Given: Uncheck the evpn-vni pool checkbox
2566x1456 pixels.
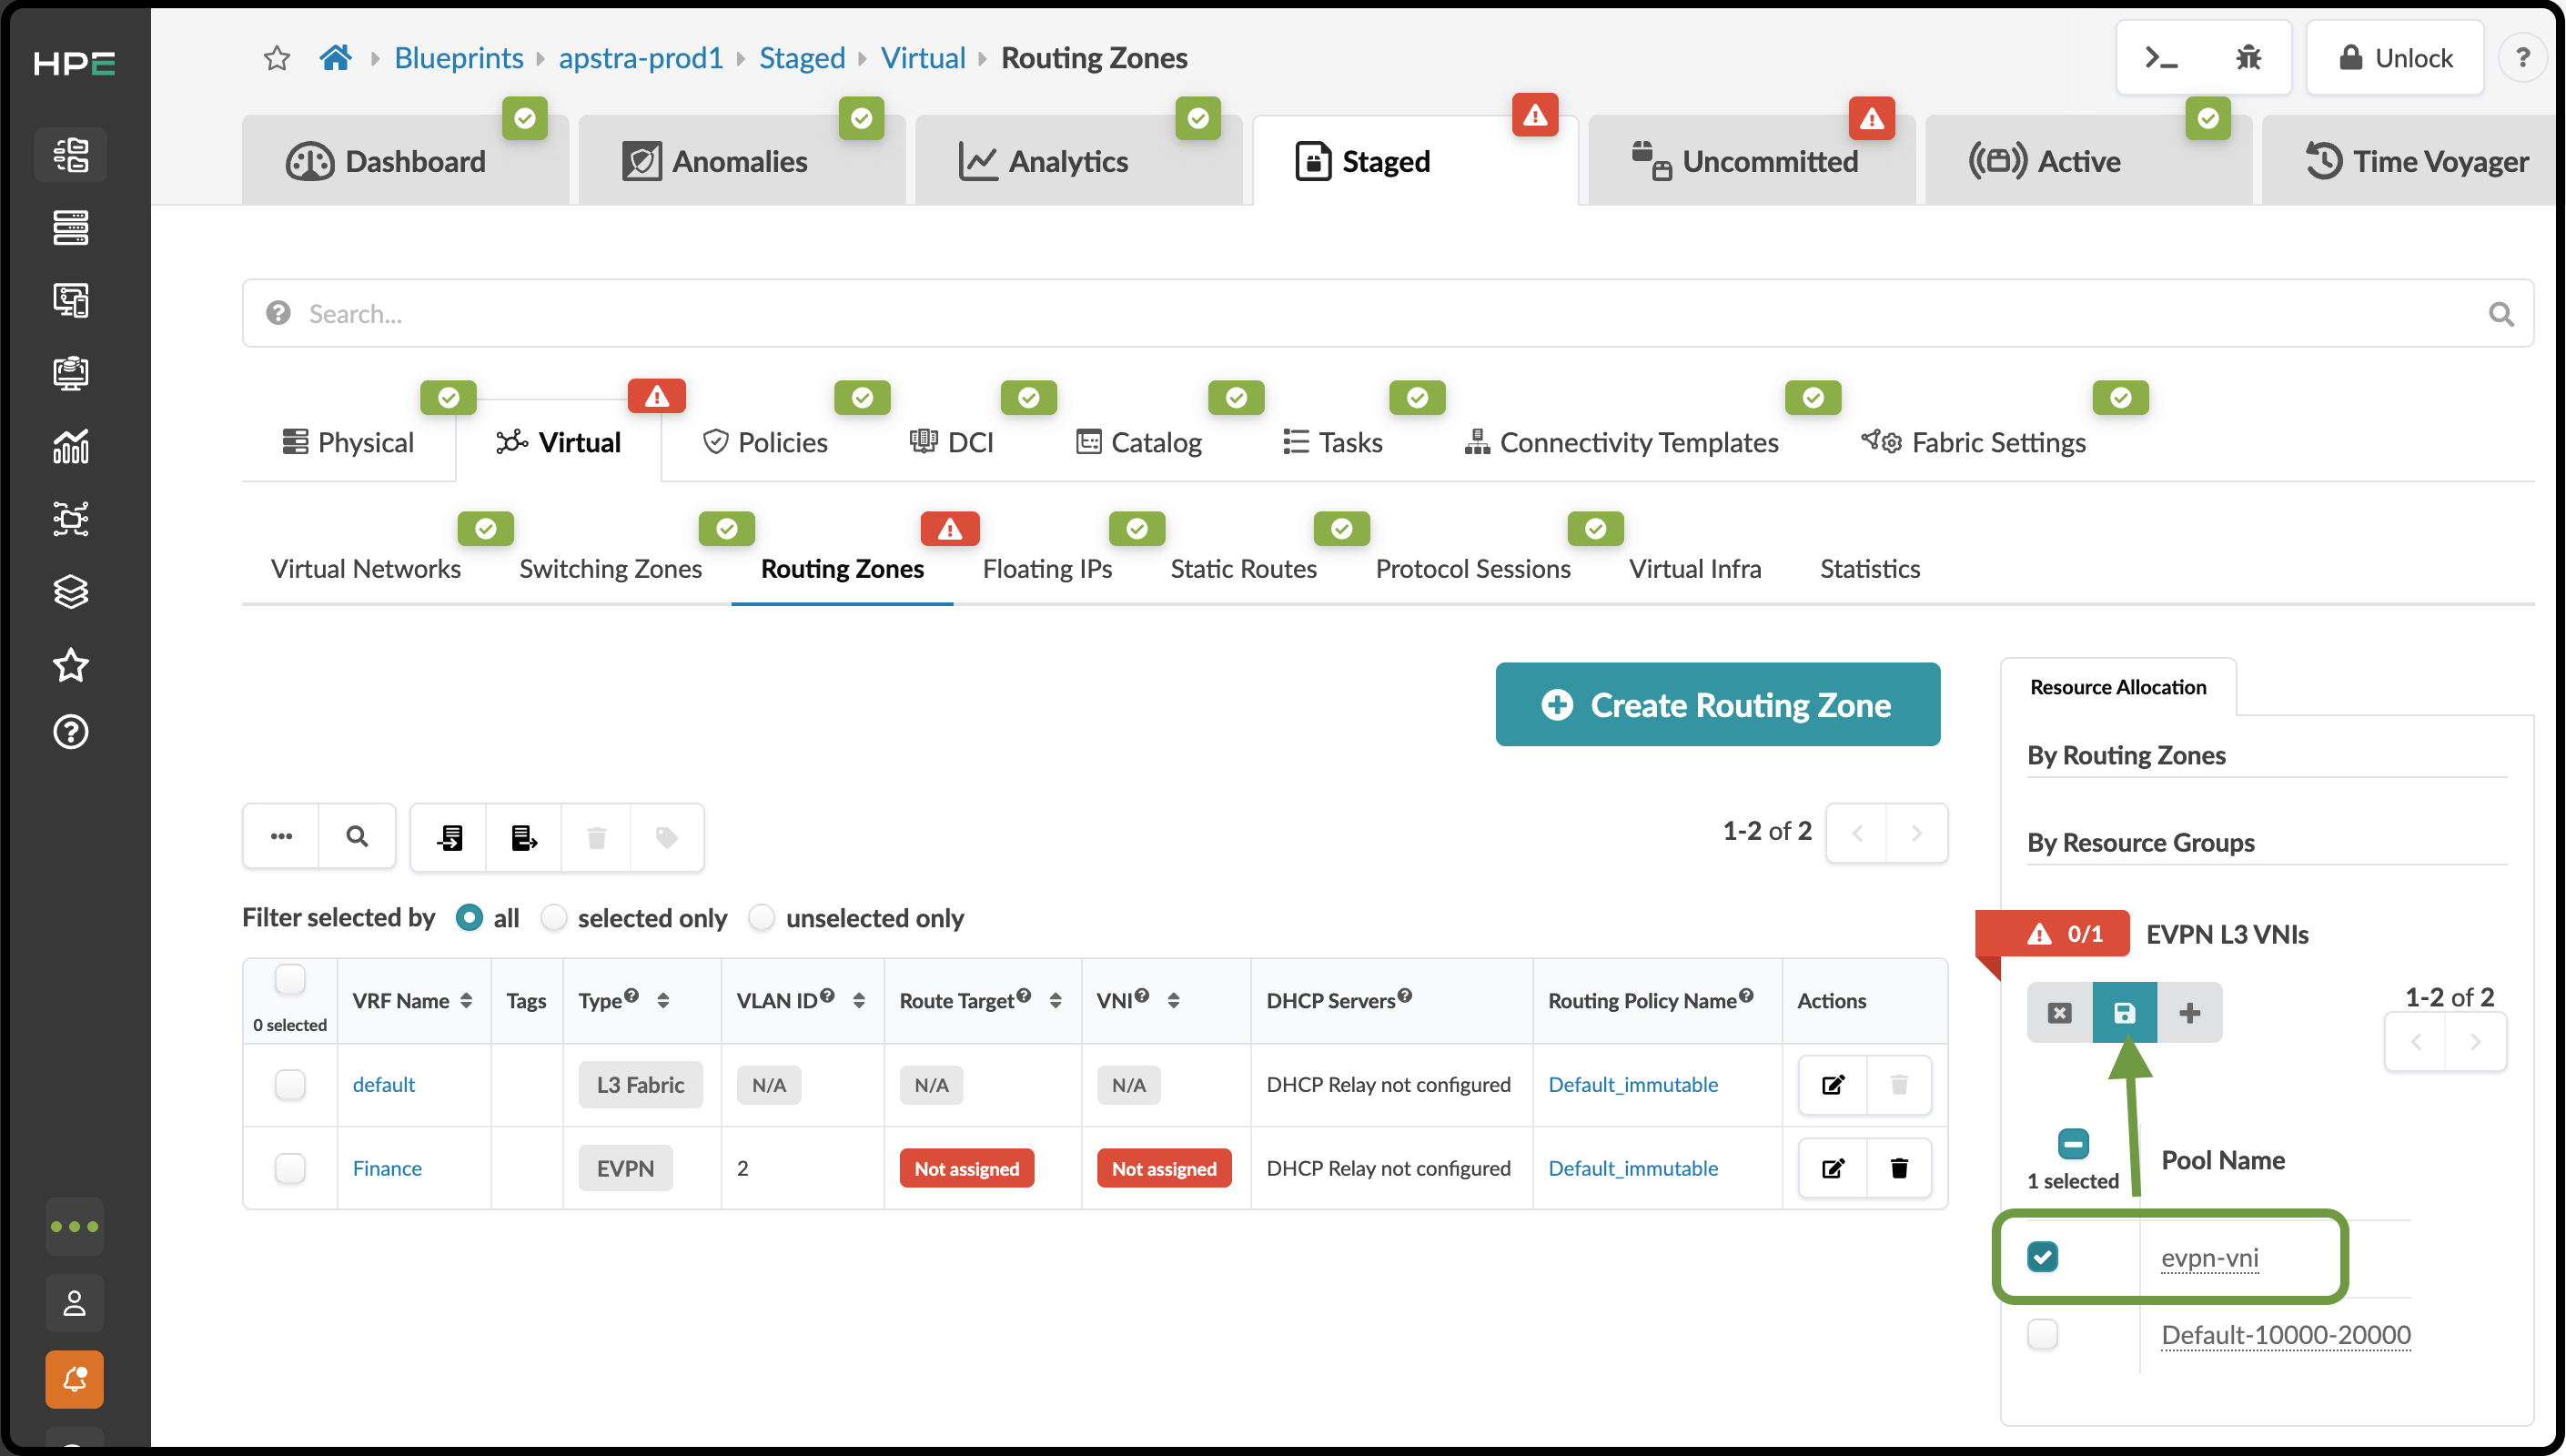Looking at the screenshot, I should pyautogui.click(x=2042, y=1257).
